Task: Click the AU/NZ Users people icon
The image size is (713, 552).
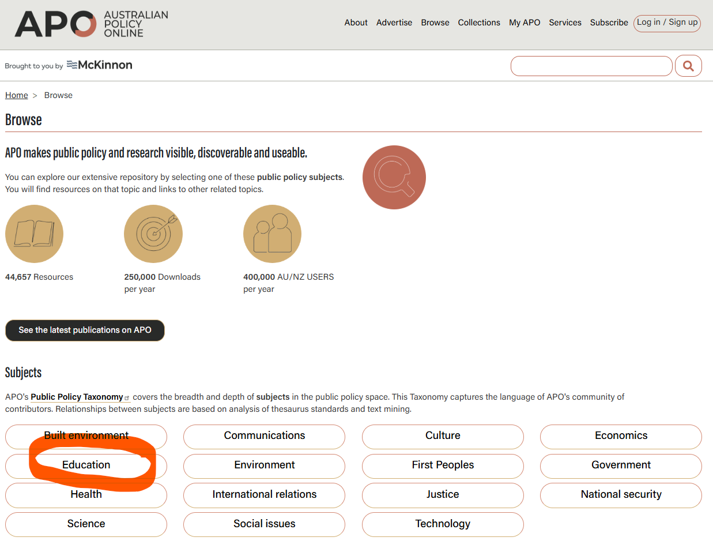Action: [x=272, y=233]
